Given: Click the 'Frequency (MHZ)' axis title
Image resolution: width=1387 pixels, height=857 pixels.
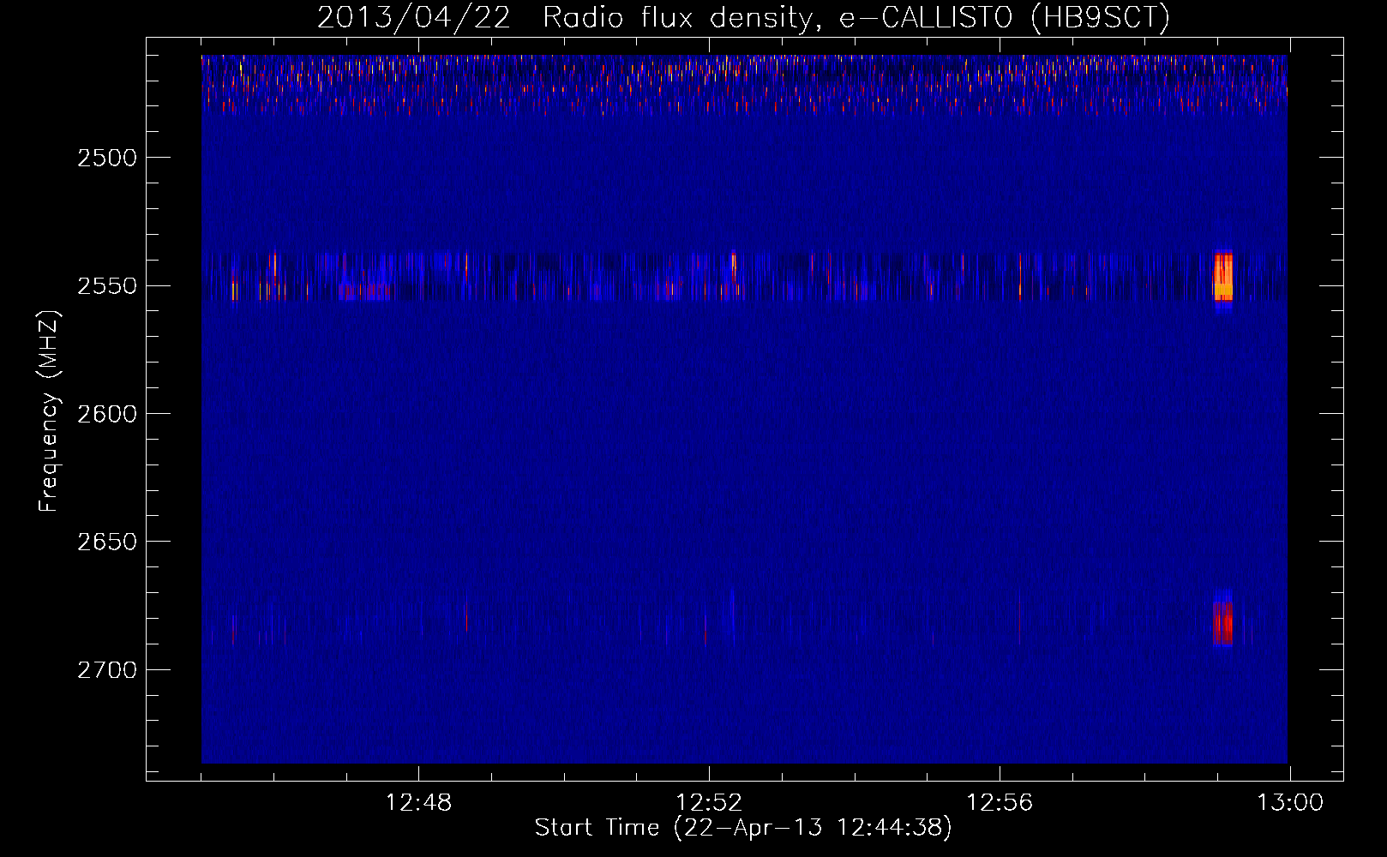Looking at the screenshot, I should pyautogui.click(x=50, y=411).
